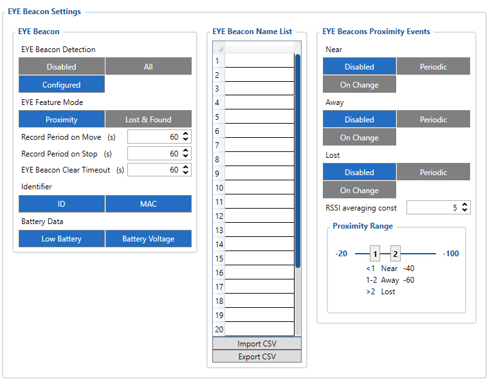Decrease Record Period on Stop value
The image size is (492, 387).
186,156
